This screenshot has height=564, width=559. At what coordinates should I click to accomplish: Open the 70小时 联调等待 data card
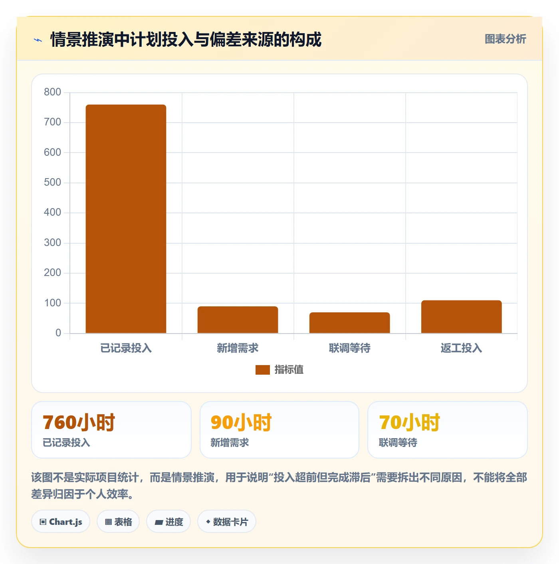(448, 430)
